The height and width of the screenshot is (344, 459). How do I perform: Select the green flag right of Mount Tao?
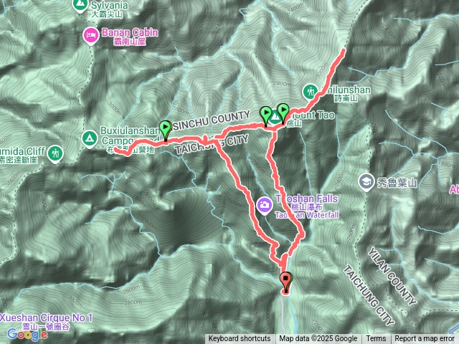[x=283, y=113]
